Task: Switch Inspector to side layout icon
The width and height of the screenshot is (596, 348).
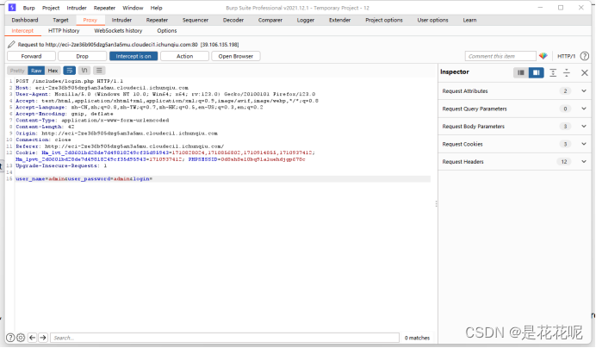Action: 536,72
